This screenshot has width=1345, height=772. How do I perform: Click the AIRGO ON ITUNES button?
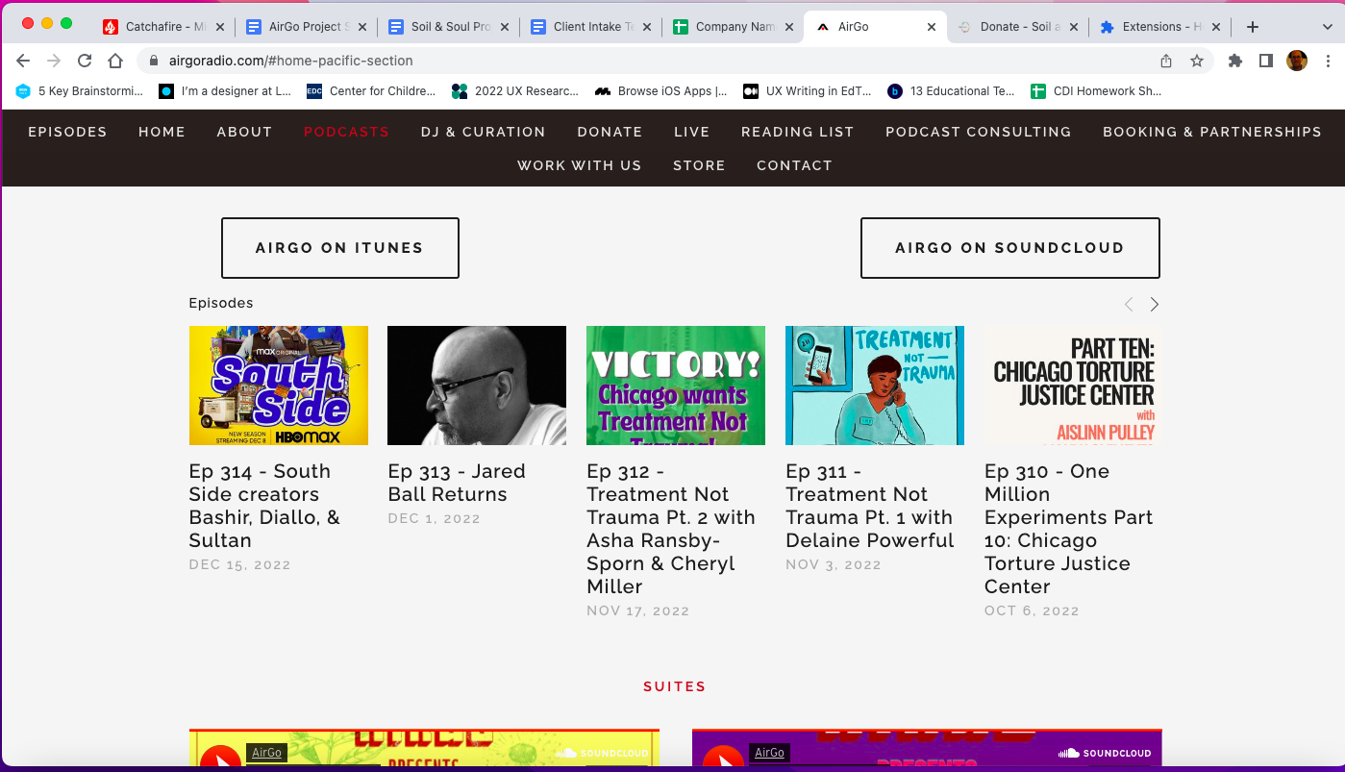(339, 248)
